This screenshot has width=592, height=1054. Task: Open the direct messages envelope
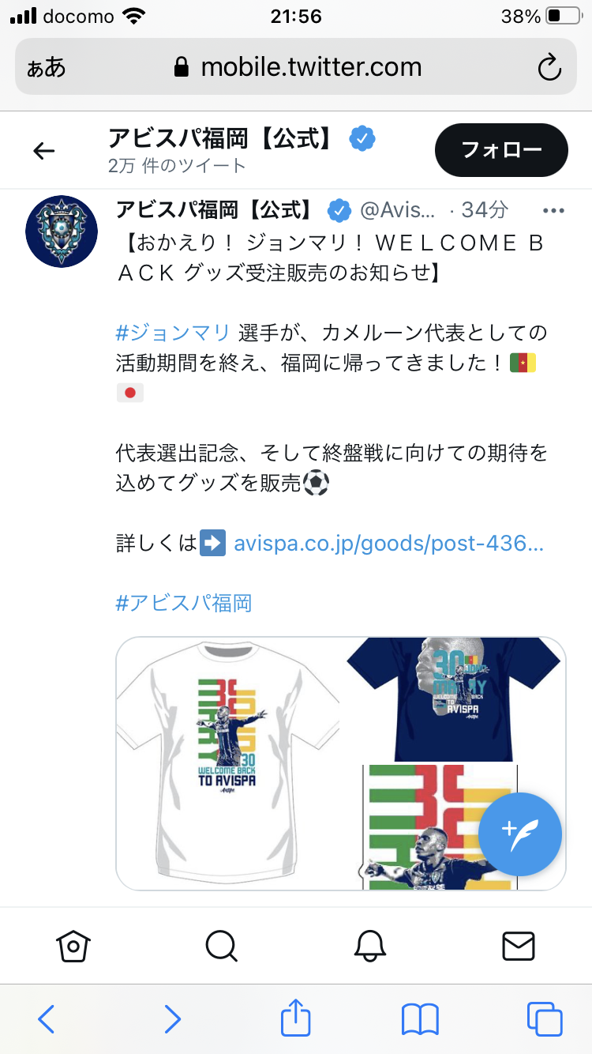coord(519,945)
